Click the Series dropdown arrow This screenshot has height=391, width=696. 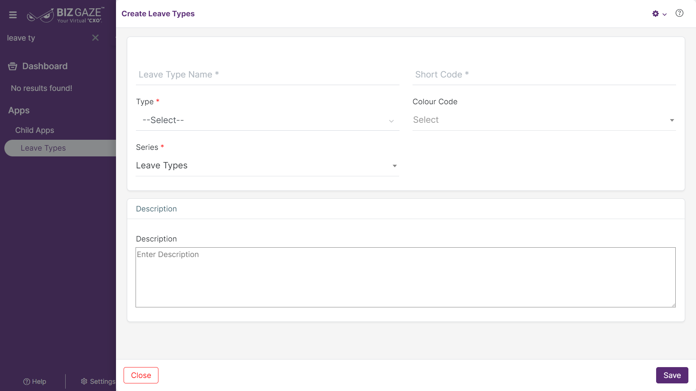(395, 166)
